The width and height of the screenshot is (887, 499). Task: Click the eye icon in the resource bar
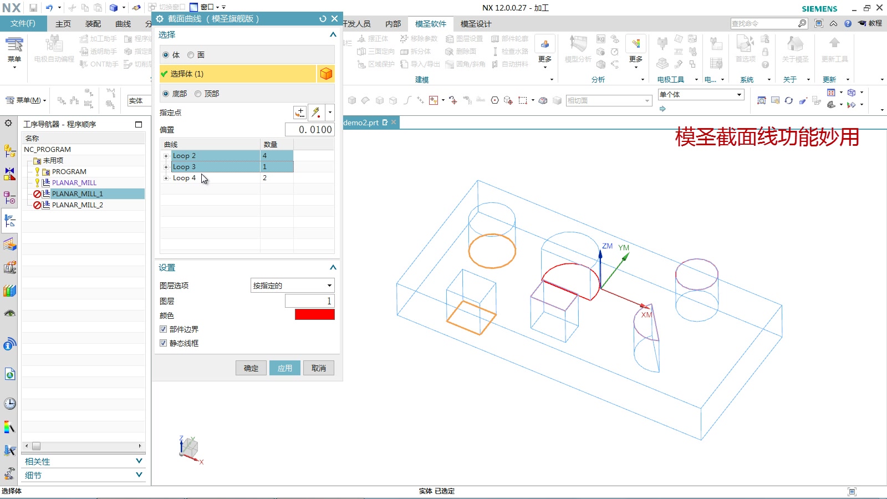pos(10,314)
